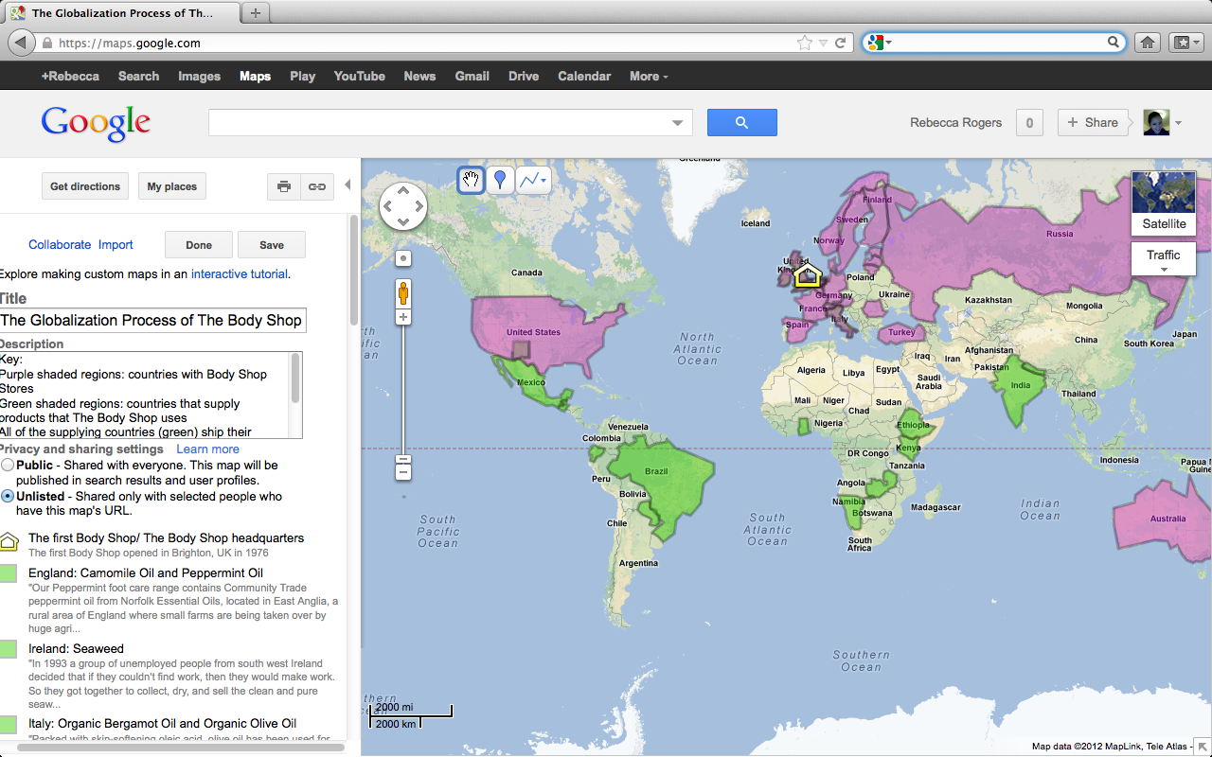Reload the page in browser
1212x757 pixels.
tap(840, 43)
